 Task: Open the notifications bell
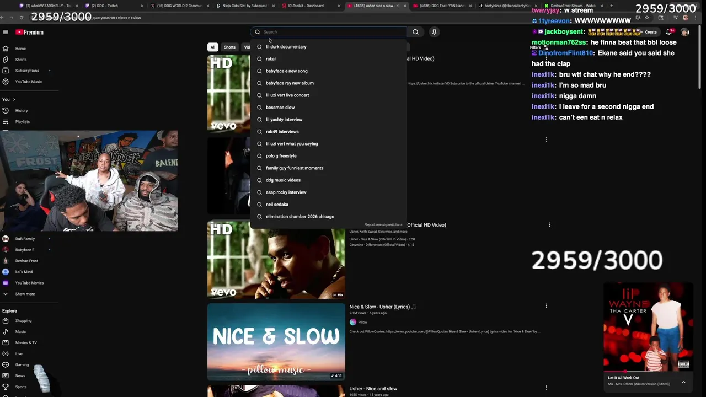669,32
